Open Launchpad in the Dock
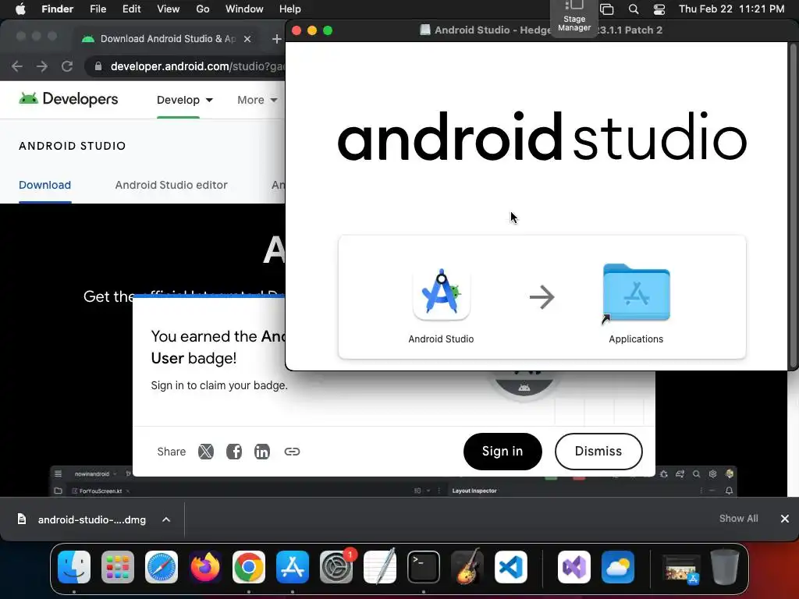Viewport: 799px width, 599px height. (118, 567)
